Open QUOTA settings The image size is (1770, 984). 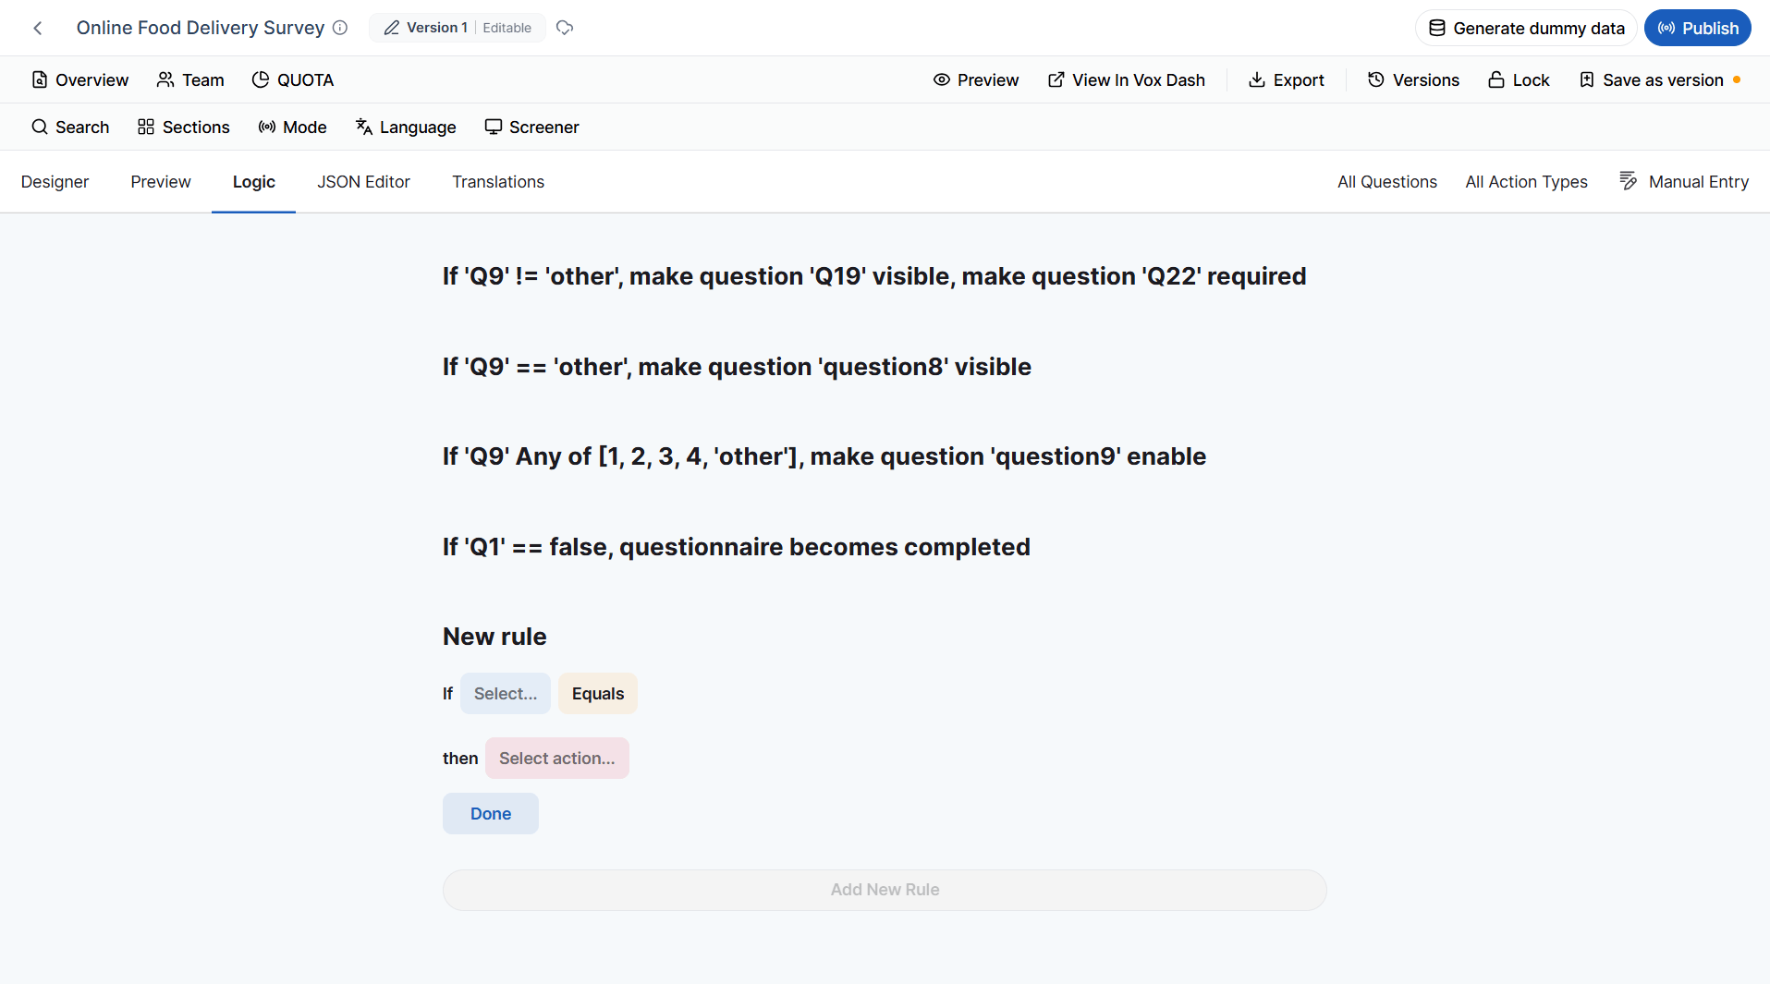293,79
